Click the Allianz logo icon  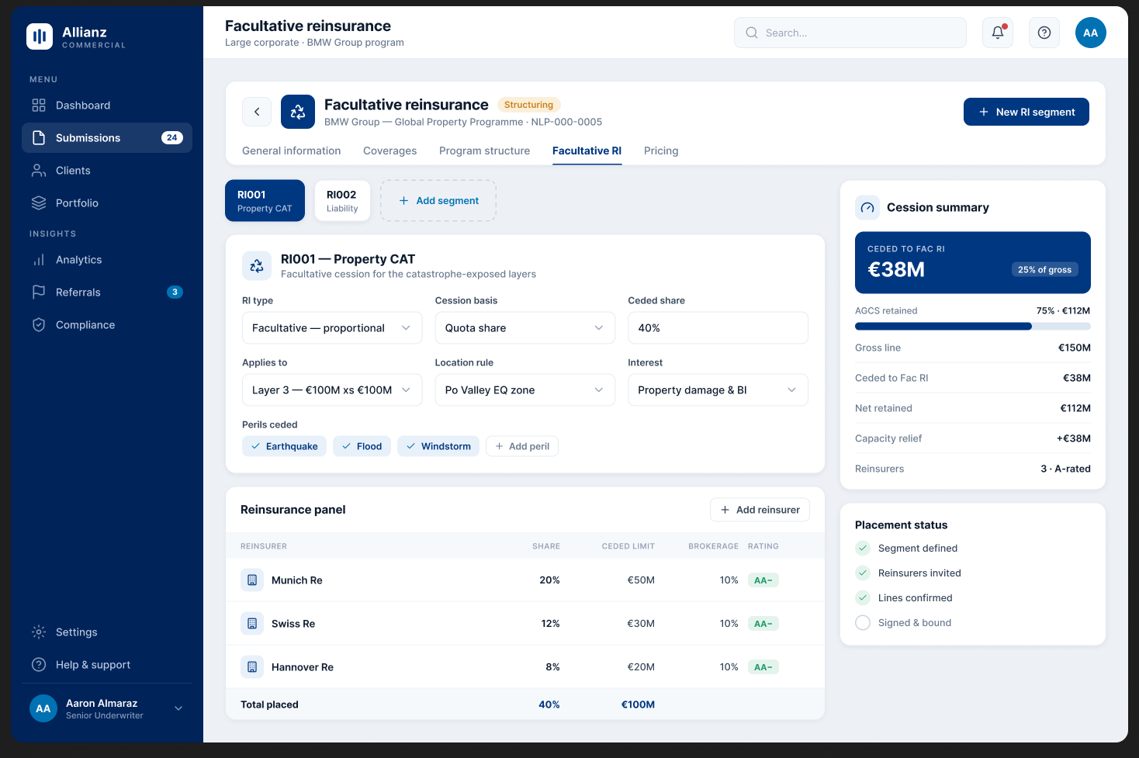40,36
